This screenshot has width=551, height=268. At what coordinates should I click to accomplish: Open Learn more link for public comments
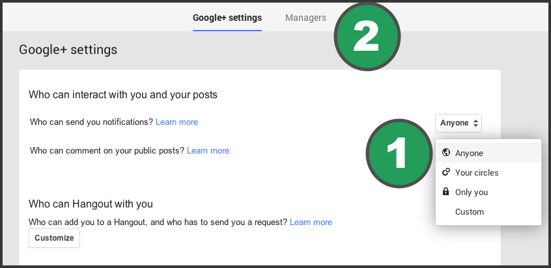coord(208,151)
